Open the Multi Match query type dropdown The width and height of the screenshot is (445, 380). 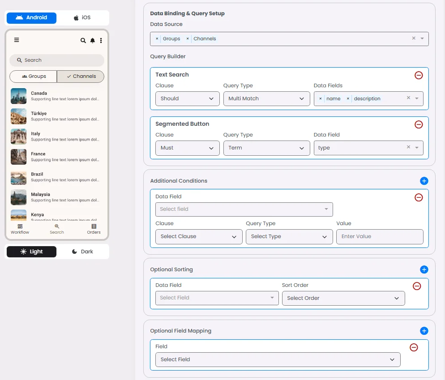pos(266,98)
